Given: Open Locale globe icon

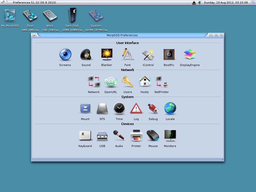Looking at the screenshot, I should click(170, 108).
